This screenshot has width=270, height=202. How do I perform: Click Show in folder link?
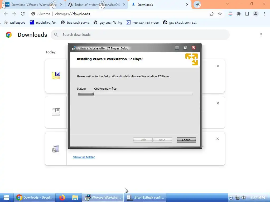[x=84, y=157]
